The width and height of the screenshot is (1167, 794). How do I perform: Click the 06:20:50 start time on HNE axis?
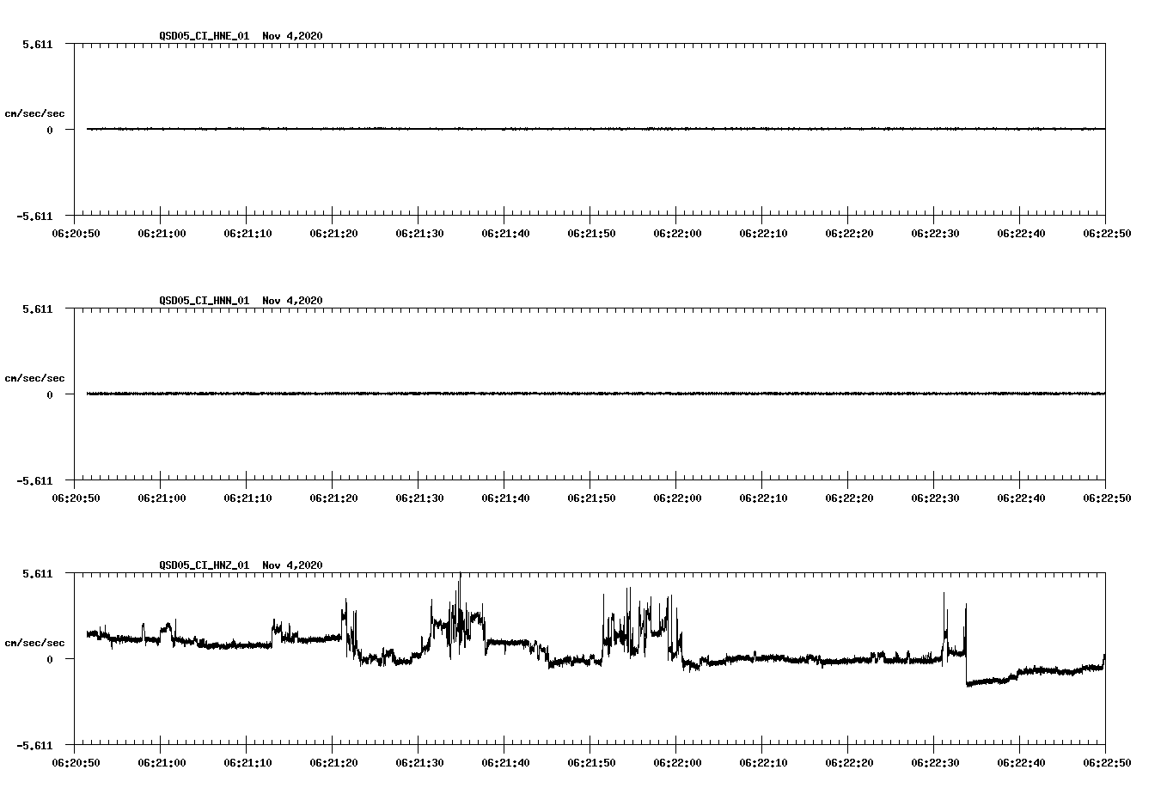coord(73,232)
